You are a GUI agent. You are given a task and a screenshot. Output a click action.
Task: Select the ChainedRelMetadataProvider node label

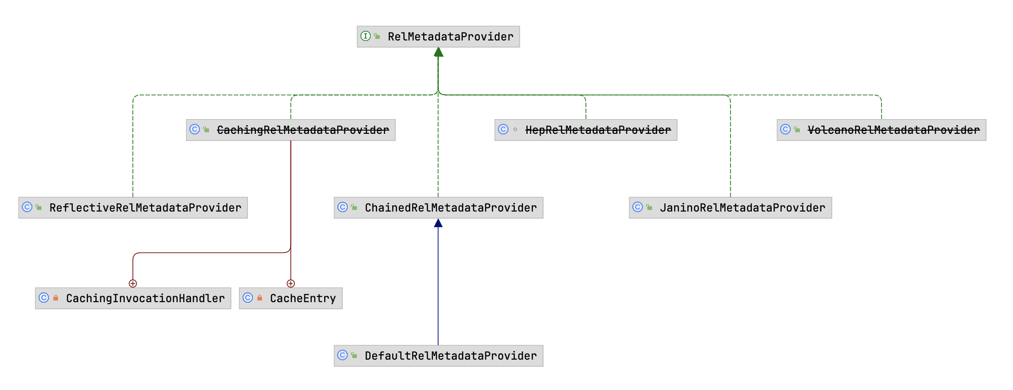pos(450,208)
